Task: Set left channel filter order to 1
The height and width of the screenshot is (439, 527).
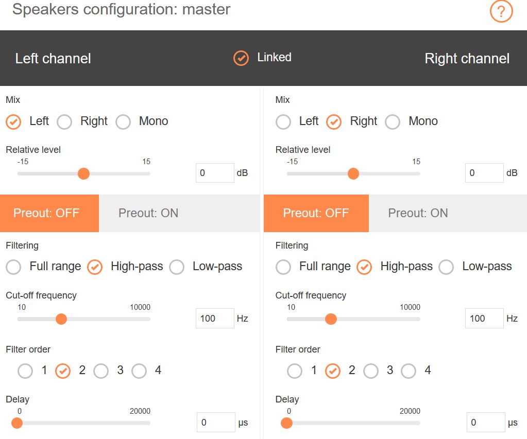Action: 25,371
